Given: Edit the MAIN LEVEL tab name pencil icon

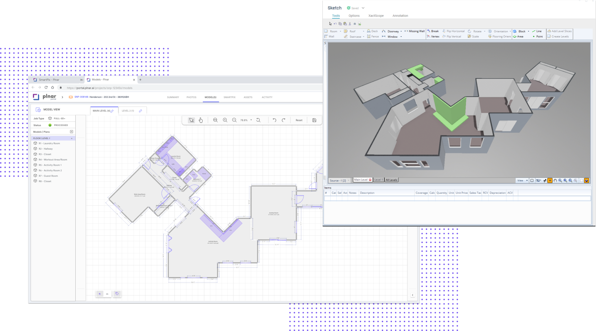Looking at the screenshot, I should 112,111.
